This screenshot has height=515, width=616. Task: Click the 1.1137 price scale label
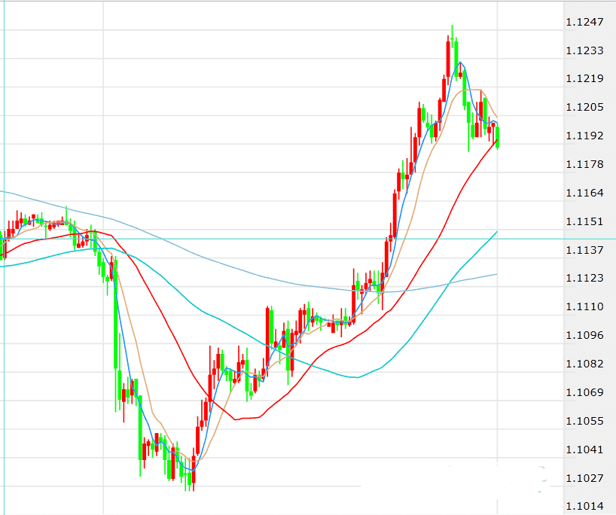coord(585,250)
